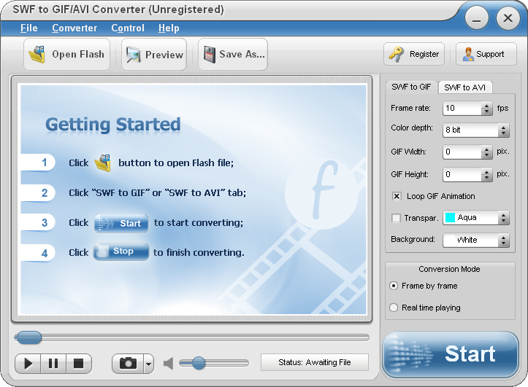528x387 pixels.
Task: Switch to the SWF to GIF tab
Action: click(411, 87)
